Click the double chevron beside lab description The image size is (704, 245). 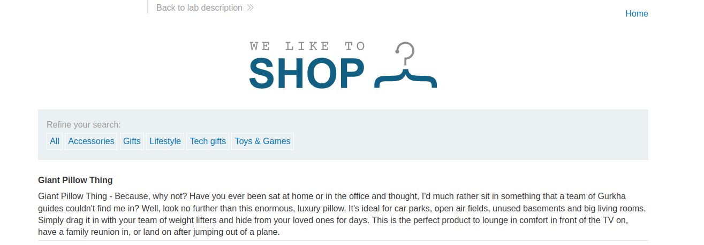pyautogui.click(x=250, y=8)
